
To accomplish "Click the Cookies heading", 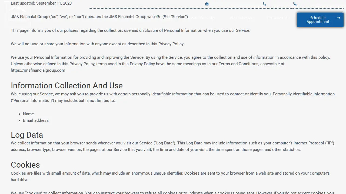I will coord(25,165).
